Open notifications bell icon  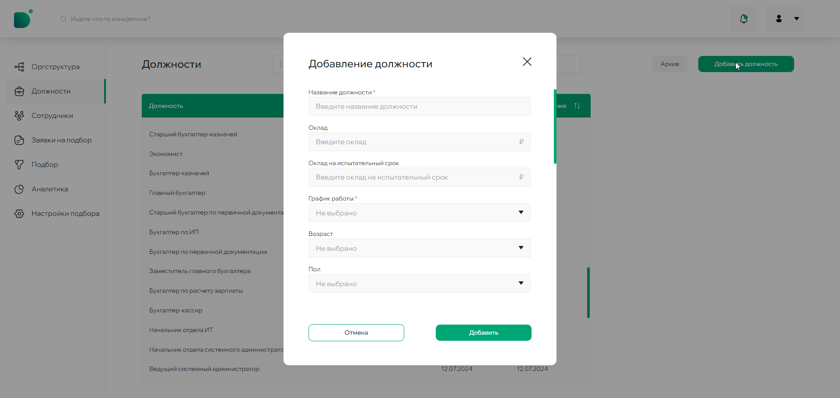click(744, 19)
